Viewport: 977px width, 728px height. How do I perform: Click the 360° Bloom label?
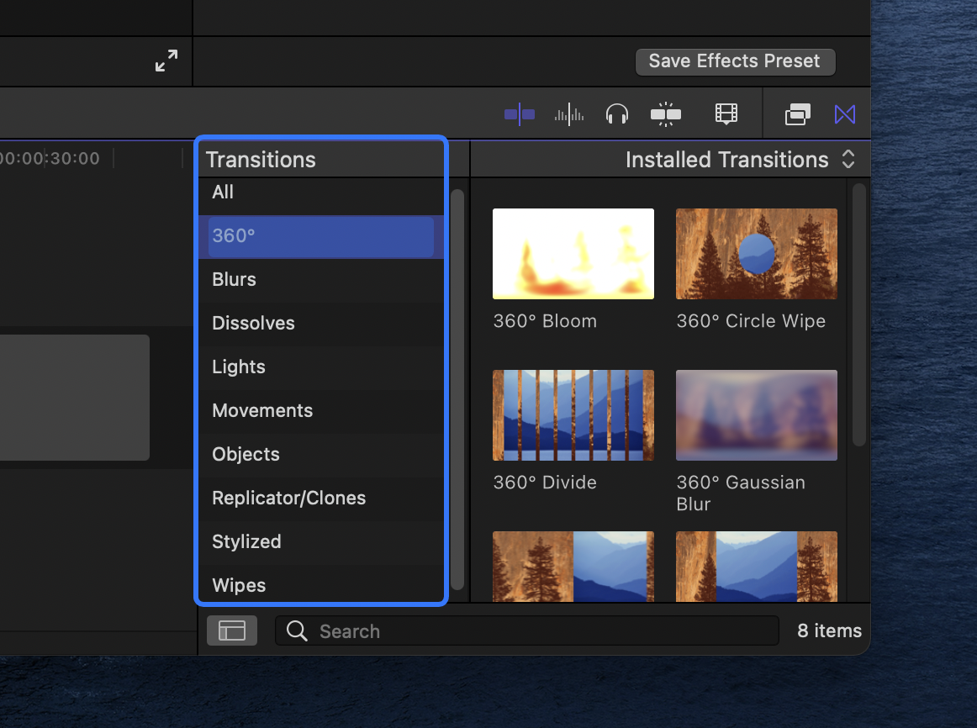pyautogui.click(x=545, y=321)
